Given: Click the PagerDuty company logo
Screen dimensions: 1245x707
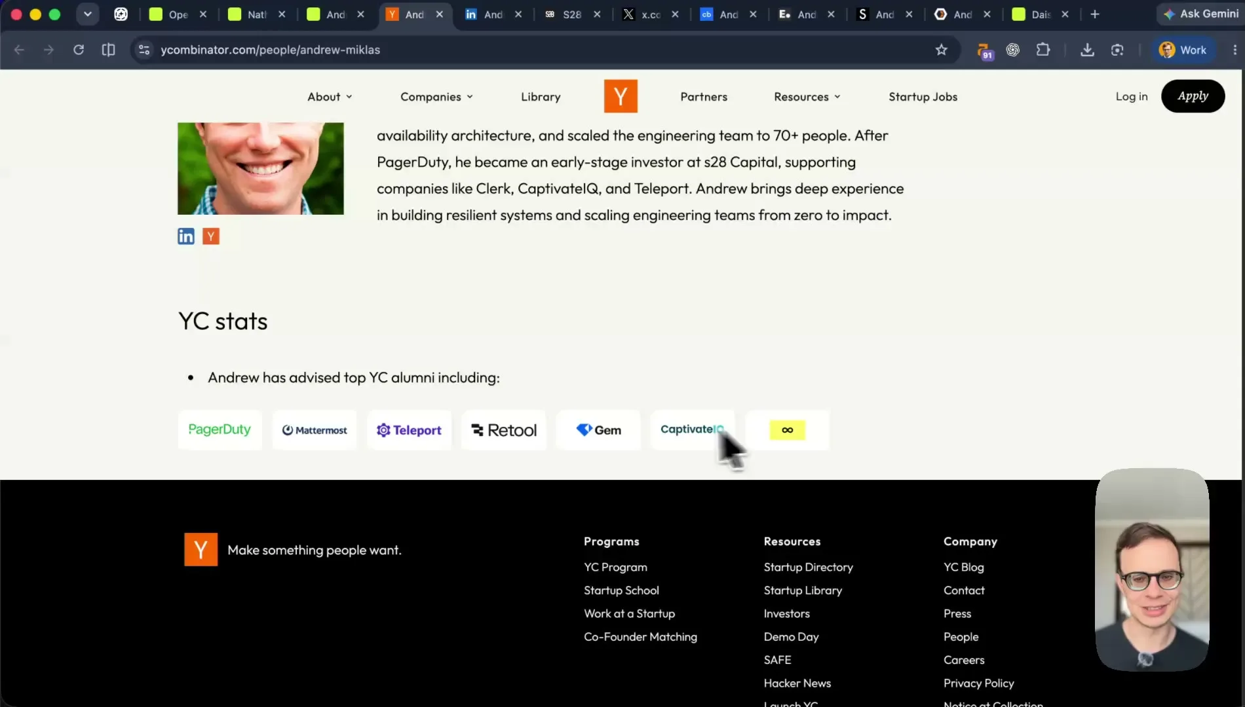Looking at the screenshot, I should pos(220,430).
